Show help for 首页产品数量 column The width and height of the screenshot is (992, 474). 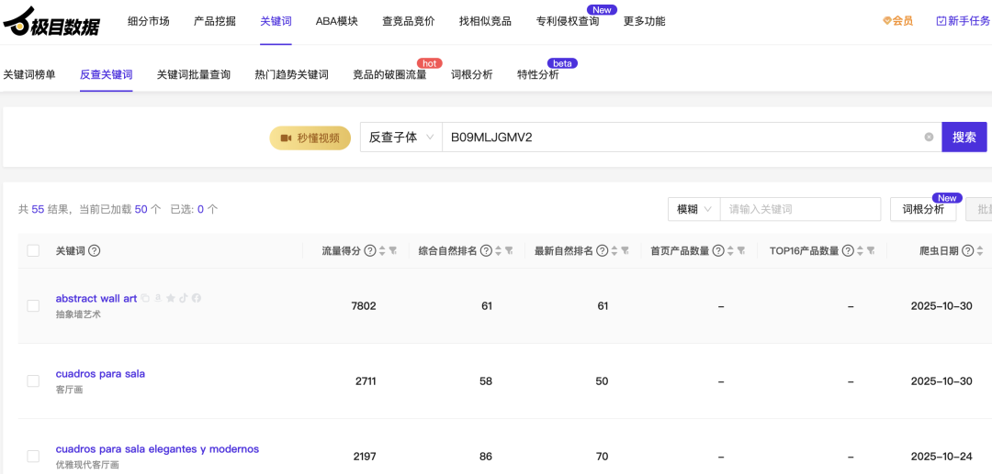[x=718, y=250]
